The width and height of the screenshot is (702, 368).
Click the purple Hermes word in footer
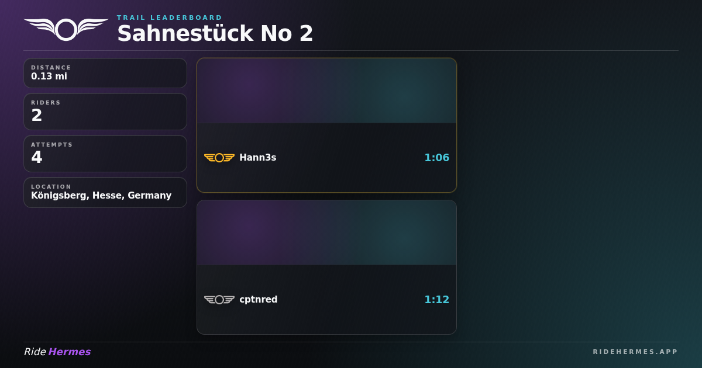70,352
